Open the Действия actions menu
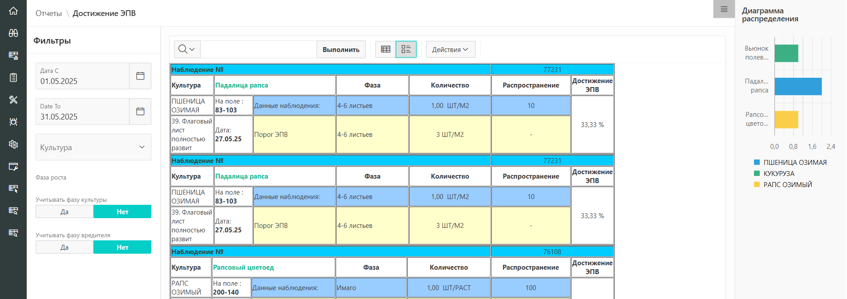Viewport: 847px width, 299px height. pyautogui.click(x=450, y=49)
